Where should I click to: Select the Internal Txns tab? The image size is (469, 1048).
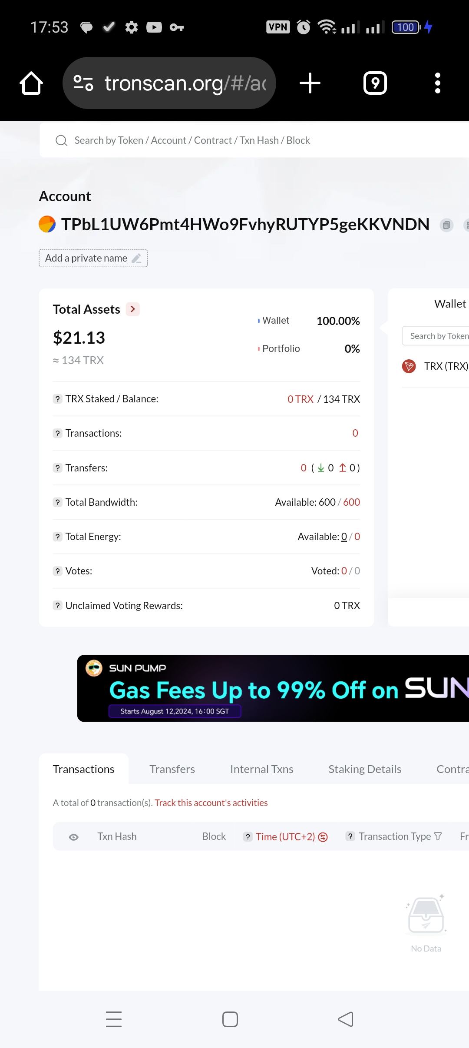[x=261, y=769]
